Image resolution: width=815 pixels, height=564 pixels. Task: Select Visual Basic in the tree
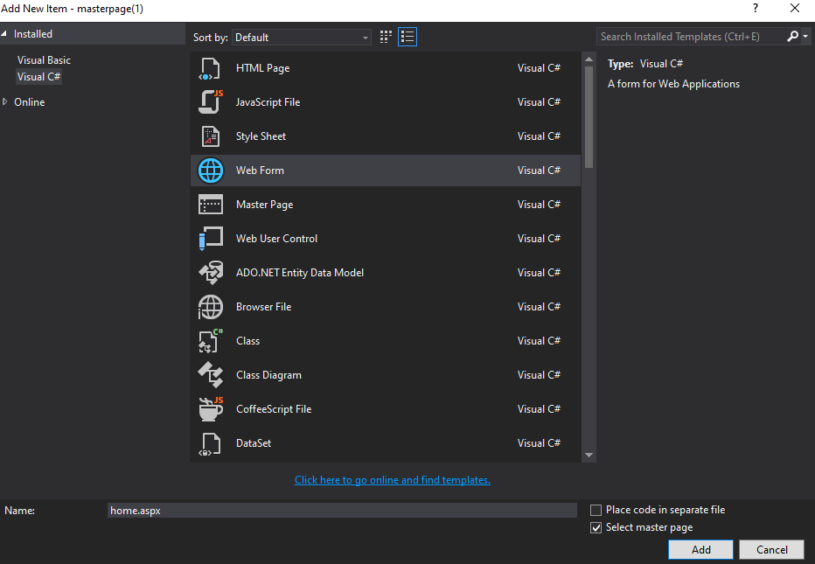pos(44,60)
